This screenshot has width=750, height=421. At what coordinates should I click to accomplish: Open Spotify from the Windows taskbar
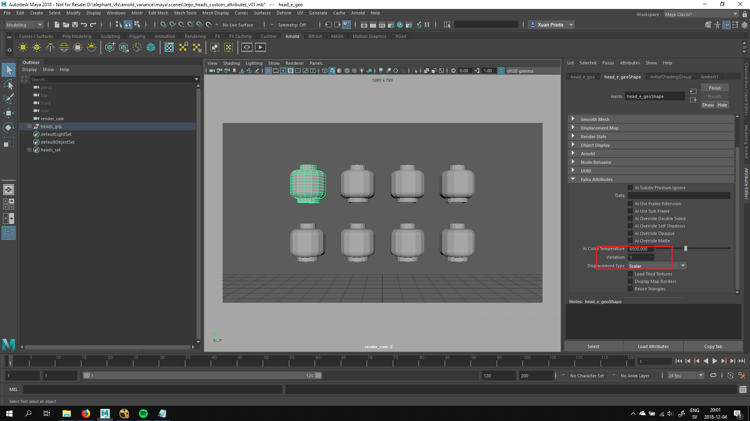tap(143, 414)
